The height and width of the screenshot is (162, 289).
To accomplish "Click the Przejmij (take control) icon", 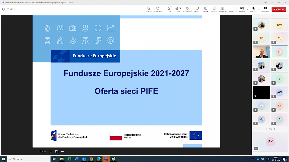I will [149, 9].
